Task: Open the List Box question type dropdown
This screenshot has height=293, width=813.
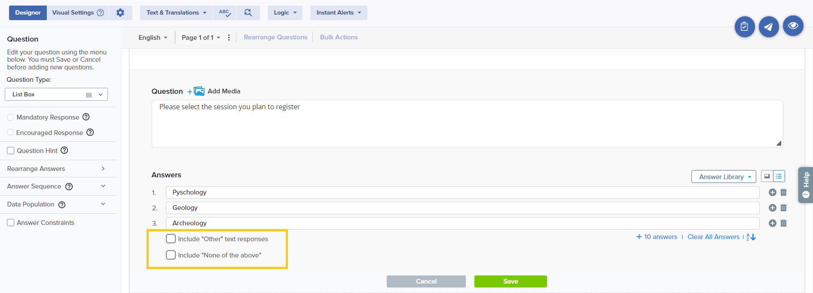Action: tap(56, 94)
